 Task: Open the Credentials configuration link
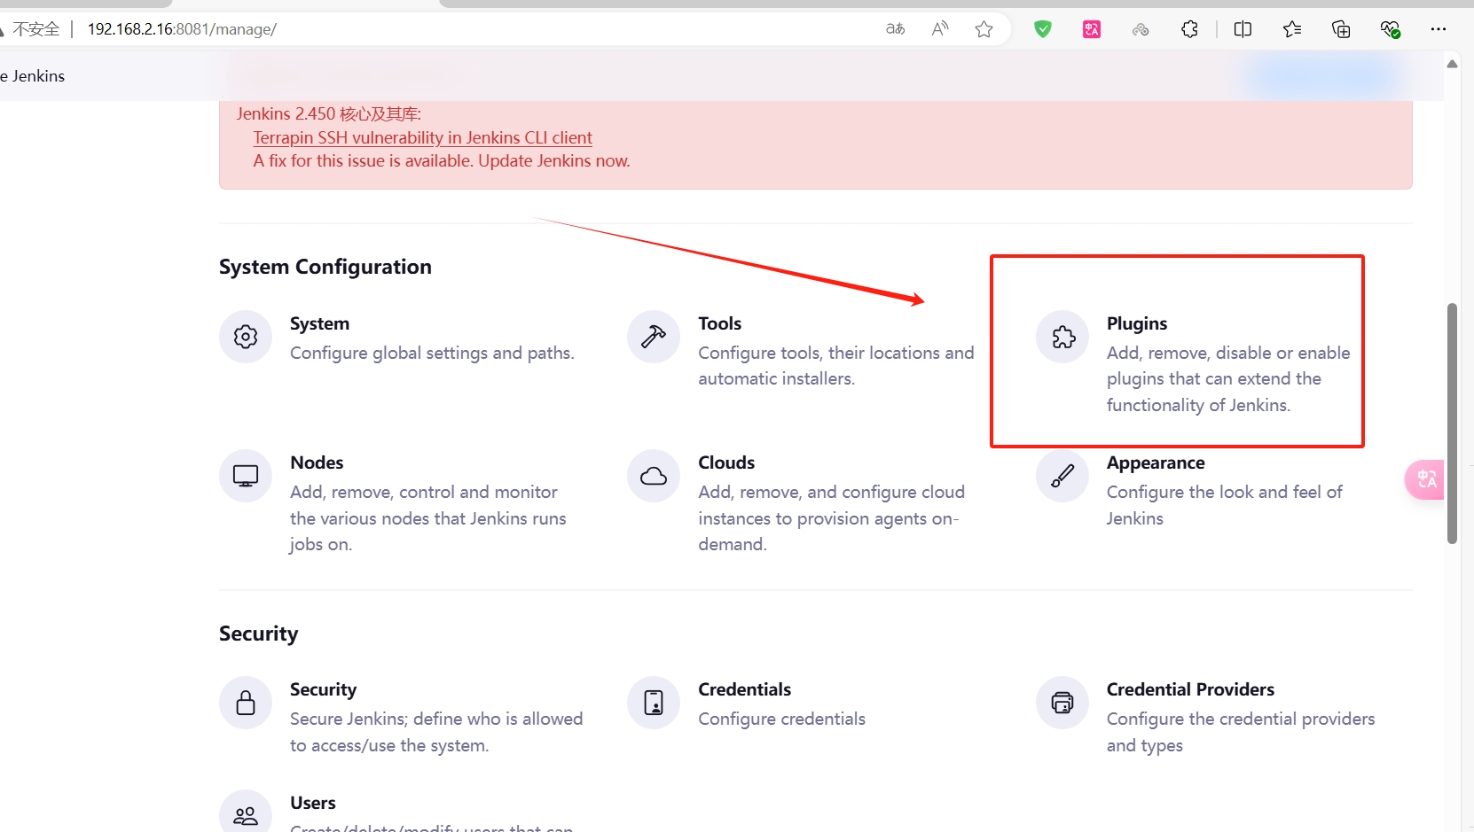[744, 689]
